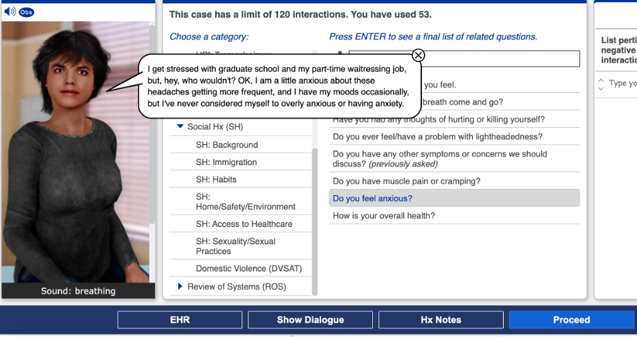
Task: Open Hx Notes
Action: coord(440,320)
